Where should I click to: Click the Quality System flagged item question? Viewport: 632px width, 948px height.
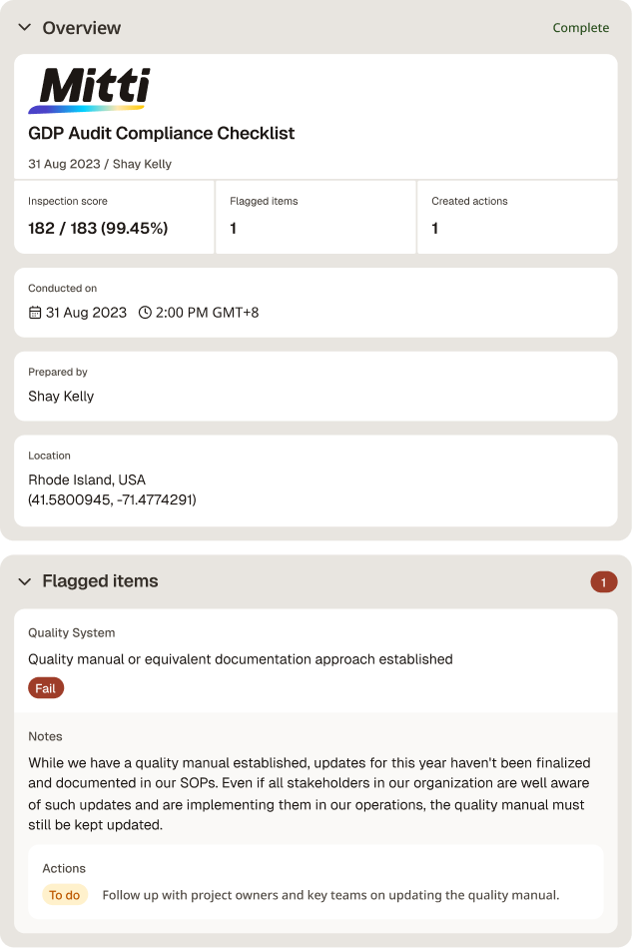[241, 659]
